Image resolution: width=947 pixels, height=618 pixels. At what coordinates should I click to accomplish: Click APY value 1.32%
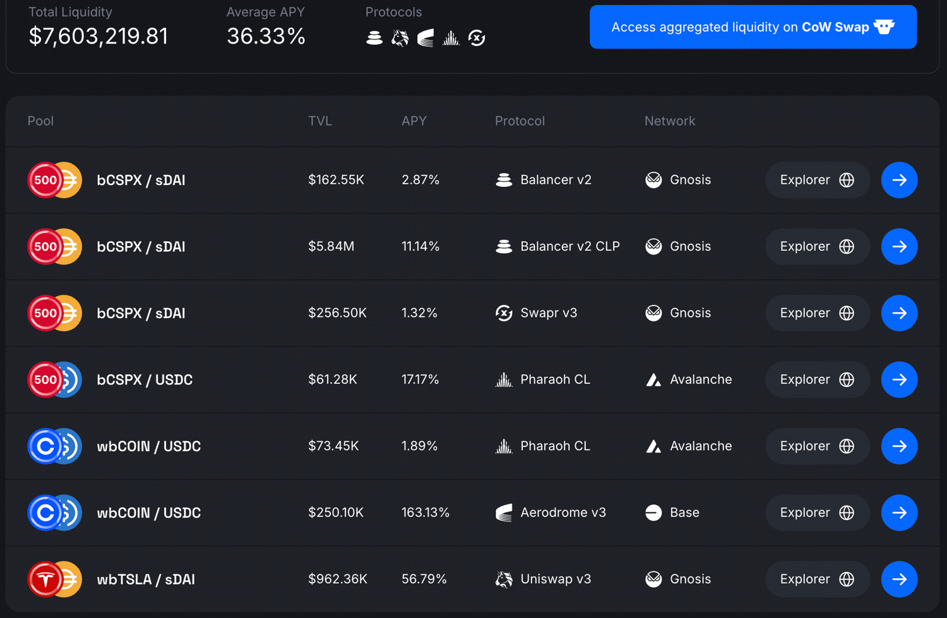click(x=419, y=313)
